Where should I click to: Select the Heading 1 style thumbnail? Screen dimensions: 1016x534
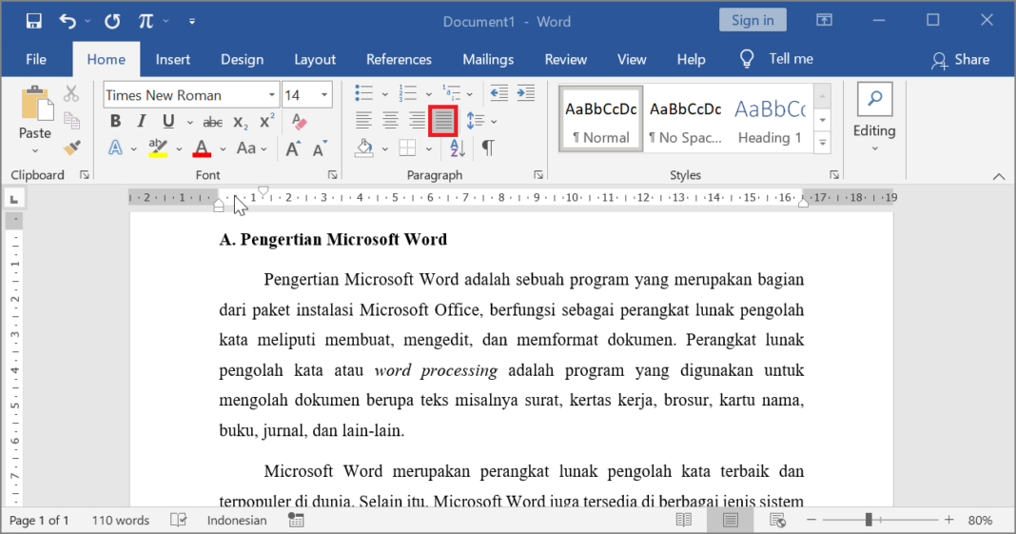[770, 119]
